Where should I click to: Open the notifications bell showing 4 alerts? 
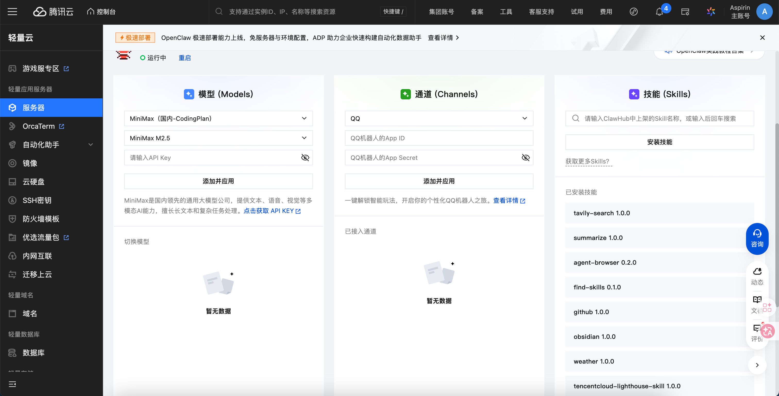659,12
